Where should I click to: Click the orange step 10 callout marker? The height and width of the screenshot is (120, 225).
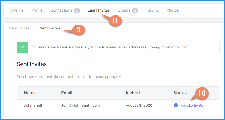coord(201,93)
